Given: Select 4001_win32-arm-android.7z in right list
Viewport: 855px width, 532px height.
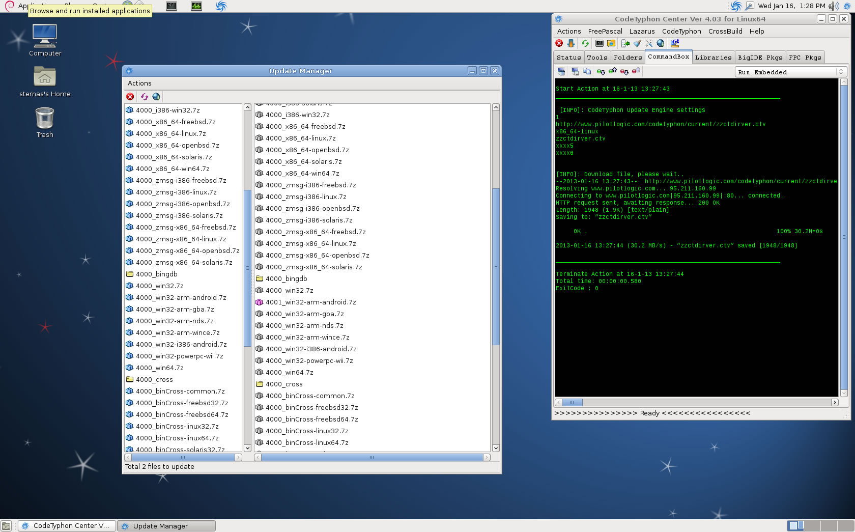Looking at the screenshot, I should point(310,302).
